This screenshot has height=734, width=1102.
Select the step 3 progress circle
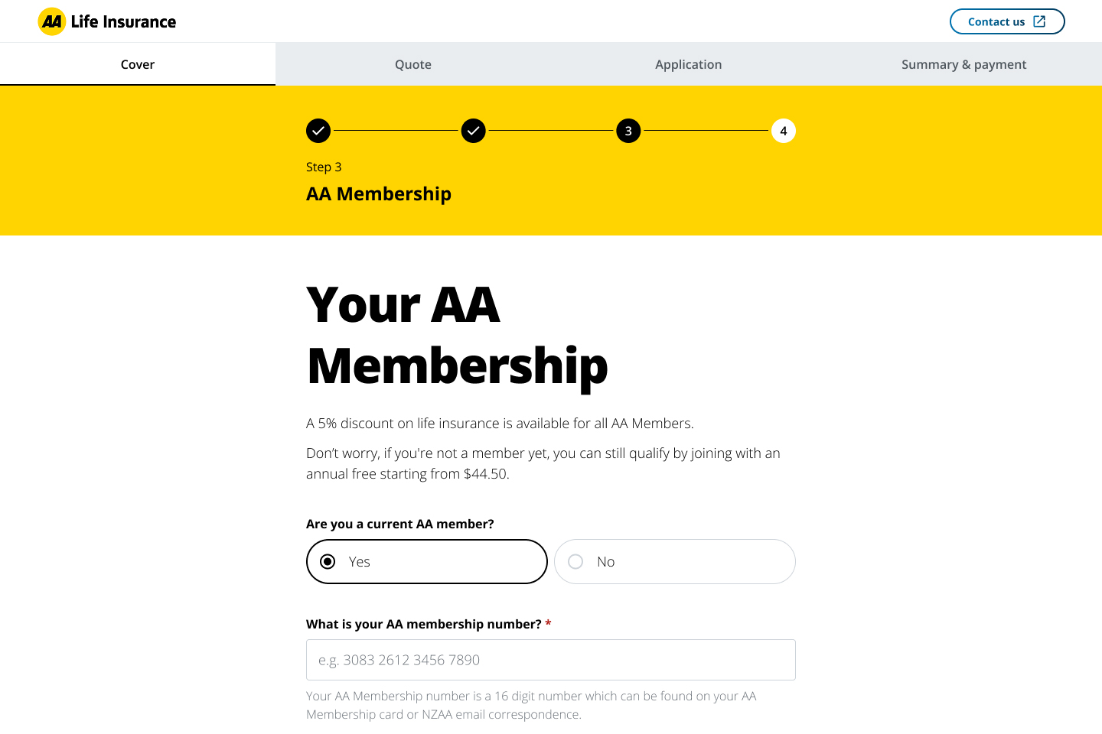coord(628,131)
